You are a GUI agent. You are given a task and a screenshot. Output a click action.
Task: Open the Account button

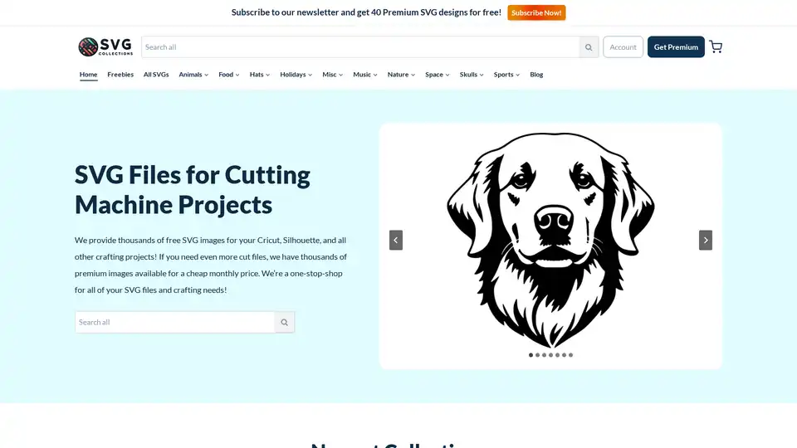(x=623, y=46)
